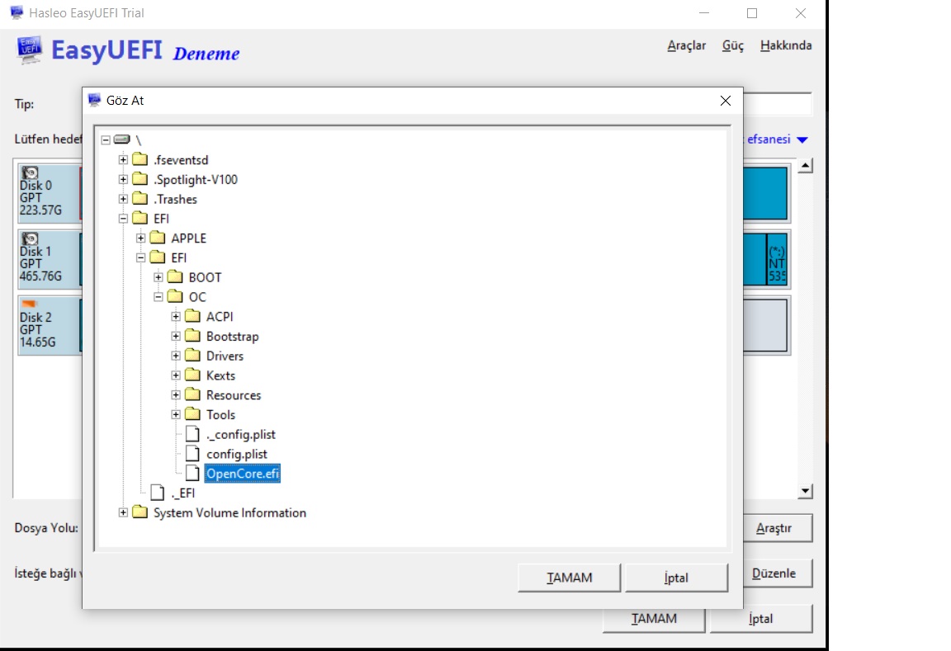Expand the .Trashes folder node
The image size is (951, 651).
click(x=123, y=200)
